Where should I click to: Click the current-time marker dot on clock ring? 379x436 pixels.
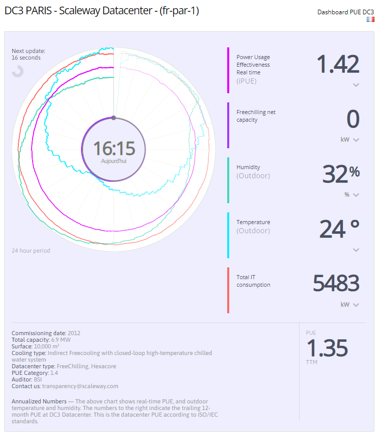114,118
